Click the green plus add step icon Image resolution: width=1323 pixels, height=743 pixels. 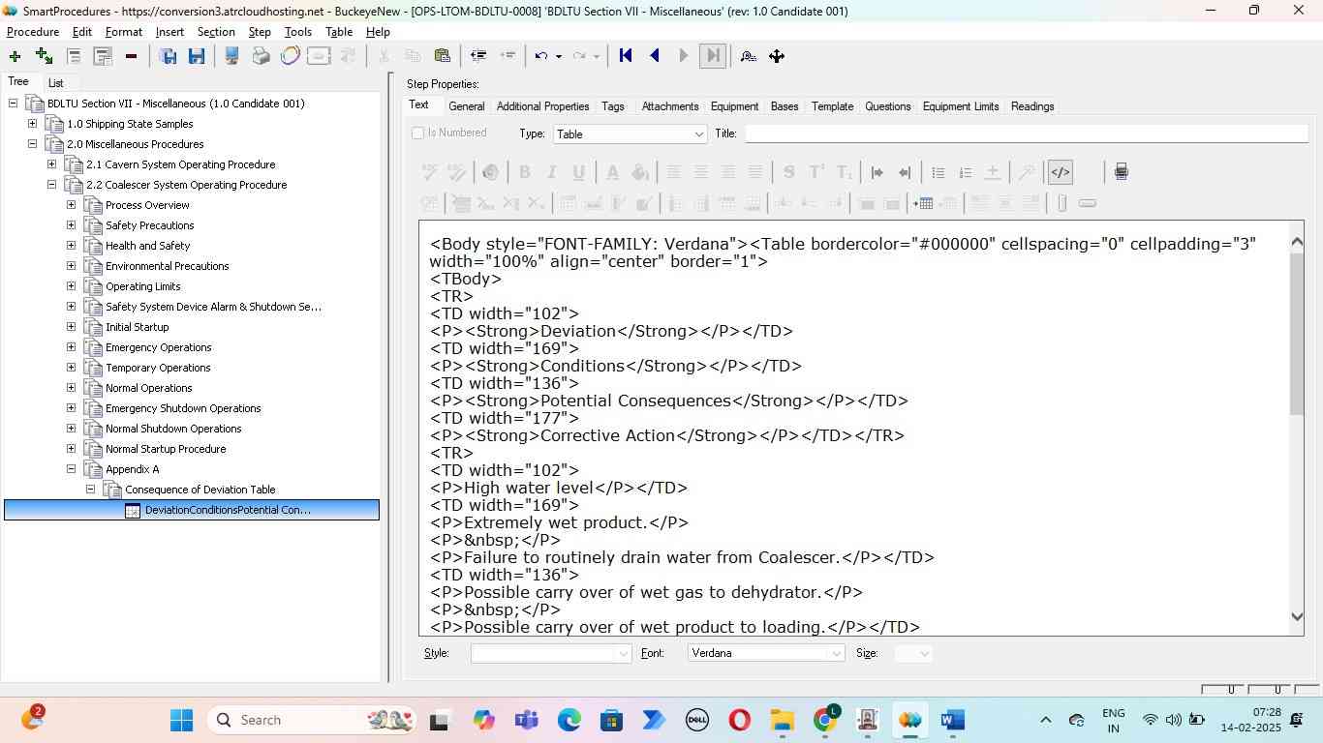[15, 56]
